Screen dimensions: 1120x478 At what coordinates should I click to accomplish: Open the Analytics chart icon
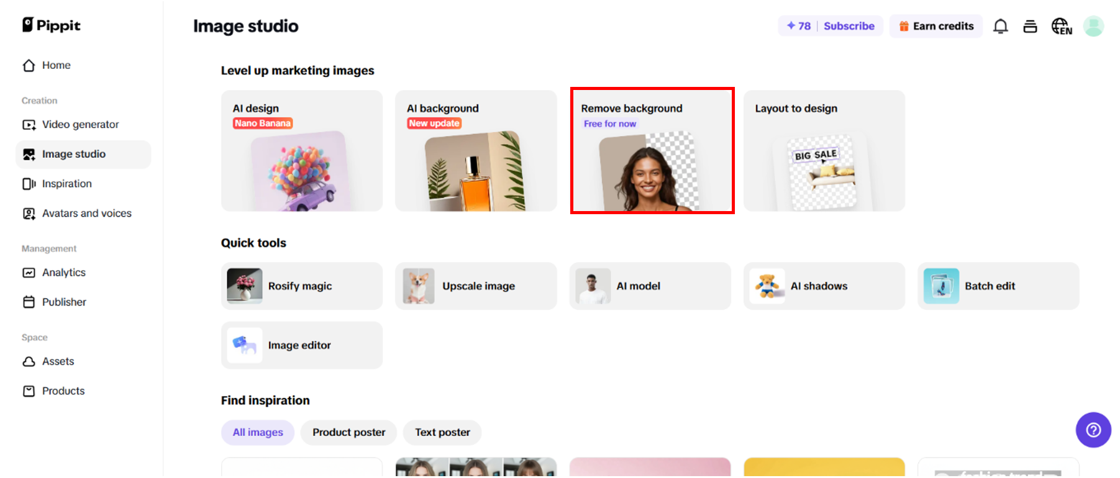coord(29,273)
